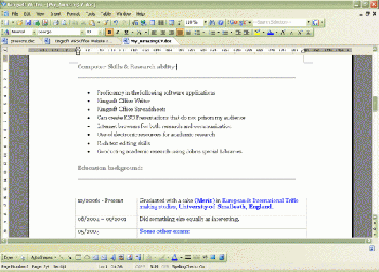Open a file with the folder icon
379x272 pixels.
(x=20, y=23)
